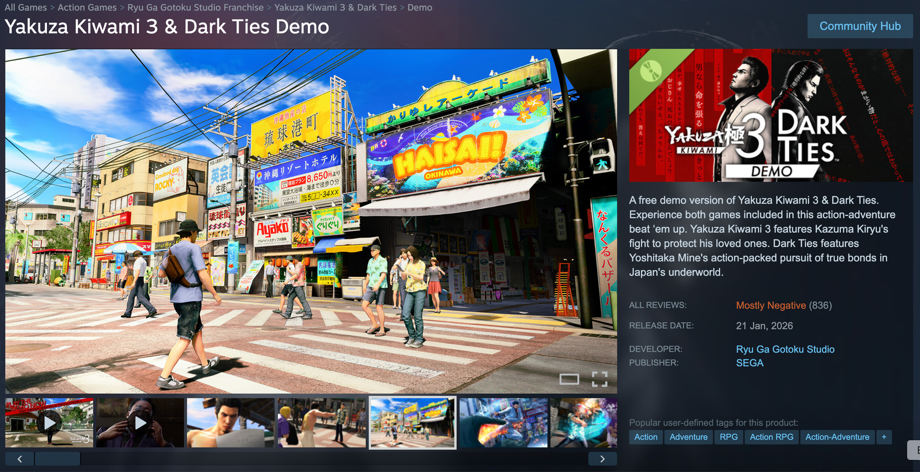Click the thumbnail strip scrollbar handle

point(57,459)
